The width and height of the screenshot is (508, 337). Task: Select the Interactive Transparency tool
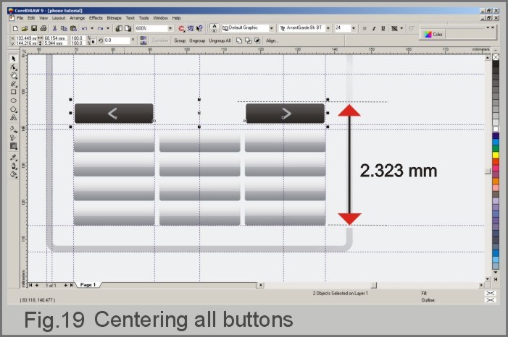(13, 137)
